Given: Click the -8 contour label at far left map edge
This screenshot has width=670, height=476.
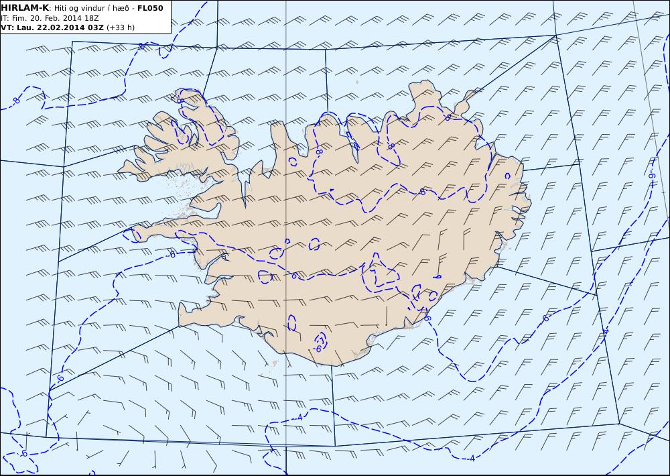Looking at the screenshot, I should pyautogui.click(x=16, y=101).
